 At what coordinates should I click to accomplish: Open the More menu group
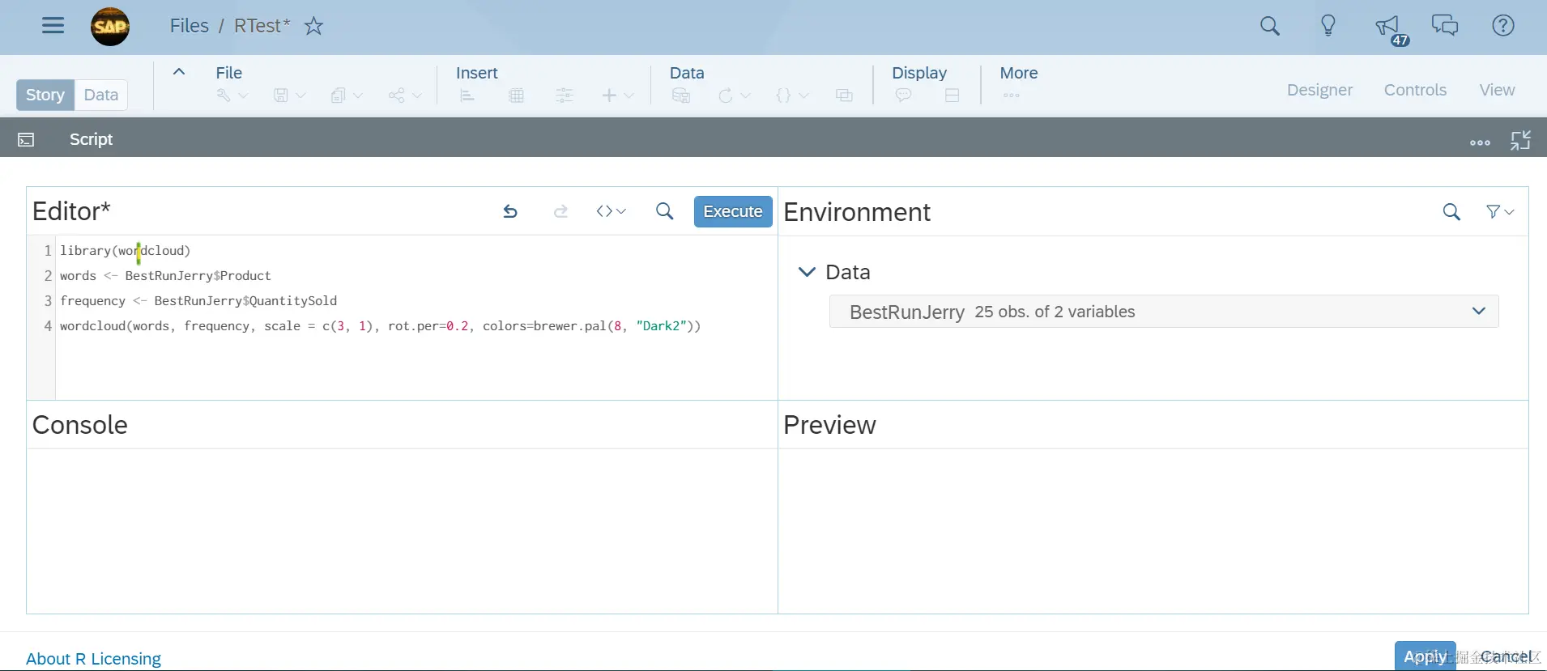(1018, 73)
